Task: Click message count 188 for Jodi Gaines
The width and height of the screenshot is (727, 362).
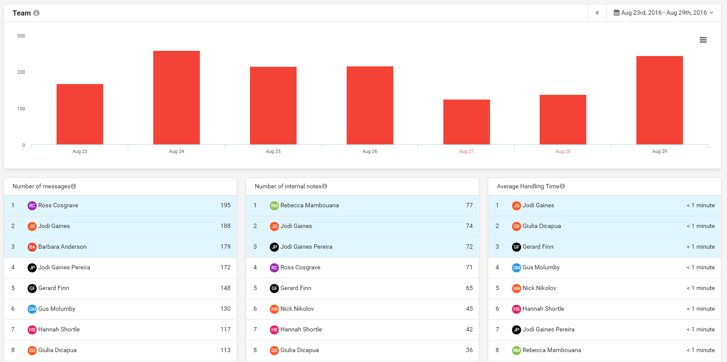Action: [225, 226]
